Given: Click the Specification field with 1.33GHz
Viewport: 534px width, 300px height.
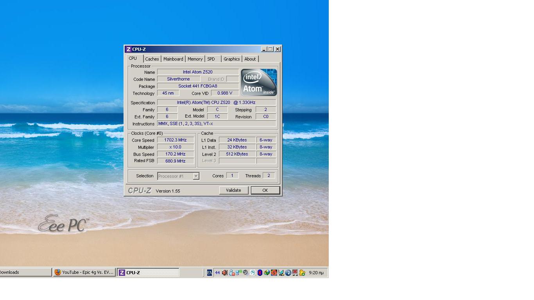Looking at the screenshot, I should click(x=217, y=103).
